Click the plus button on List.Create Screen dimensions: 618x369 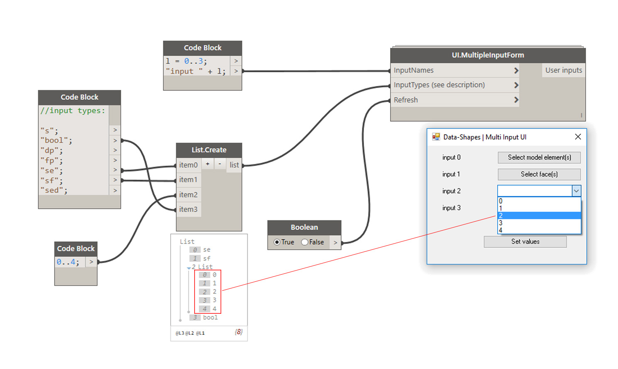click(x=208, y=164)
